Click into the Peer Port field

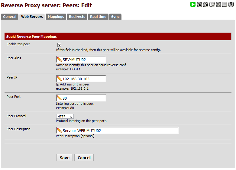point(81,98)
